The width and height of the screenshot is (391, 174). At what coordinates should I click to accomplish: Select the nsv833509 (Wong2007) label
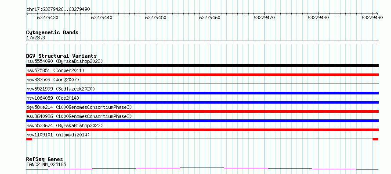click(x=53, y=80)
